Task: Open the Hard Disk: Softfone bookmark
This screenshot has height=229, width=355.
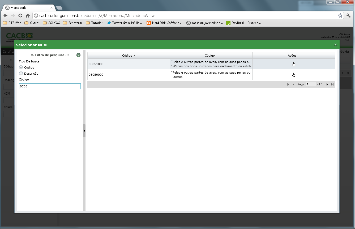Action: (165, 23)
